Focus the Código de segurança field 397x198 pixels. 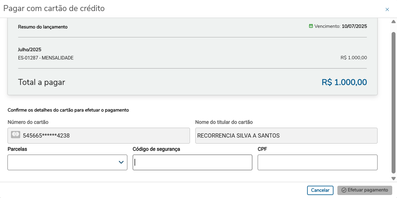click(x=192, y=162)
